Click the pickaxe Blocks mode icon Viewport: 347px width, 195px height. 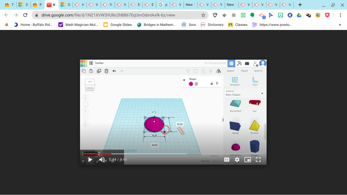pyautogui.click(x=239, y=63)
